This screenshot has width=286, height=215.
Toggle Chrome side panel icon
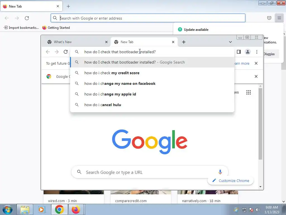click(239, 52)
